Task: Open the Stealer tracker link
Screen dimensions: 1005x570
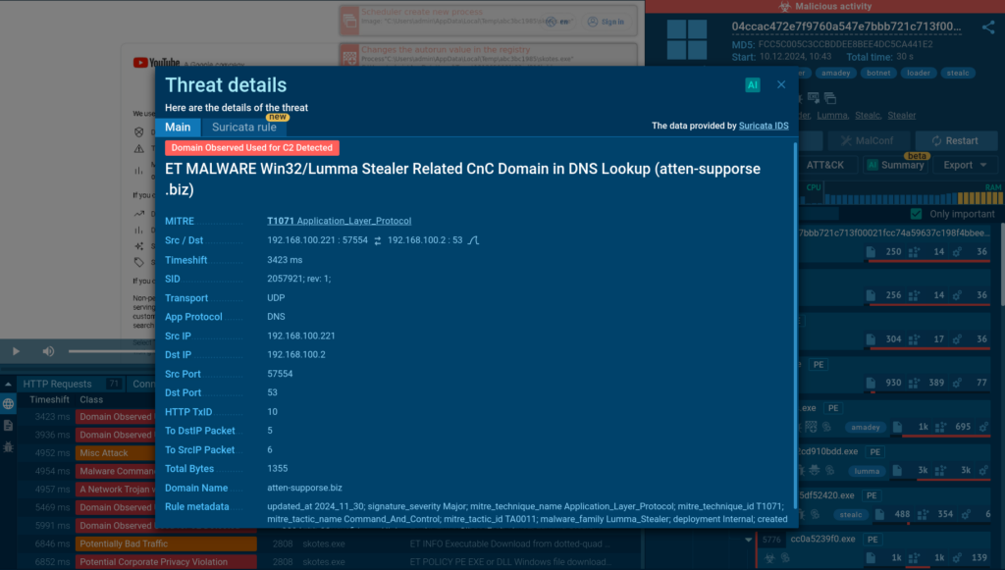Action: coord(901,116)
